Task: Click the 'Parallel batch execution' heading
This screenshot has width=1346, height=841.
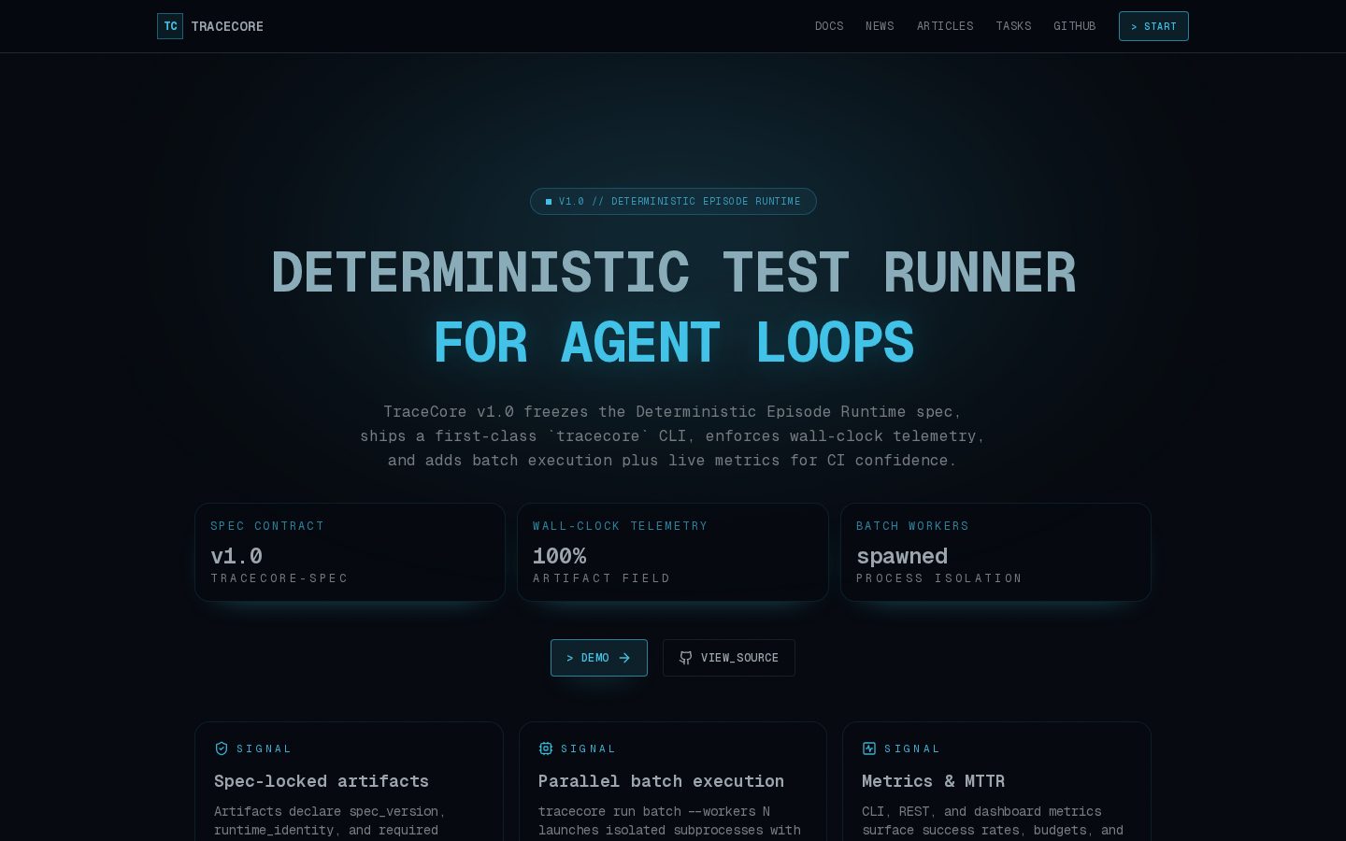Action: tap(661, 781)
